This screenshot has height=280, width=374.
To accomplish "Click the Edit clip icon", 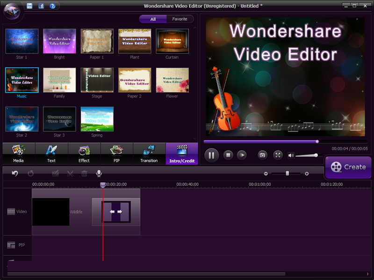I will [x=56, y=173].
